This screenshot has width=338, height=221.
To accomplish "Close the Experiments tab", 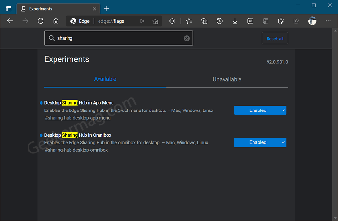I will (95, 9).
